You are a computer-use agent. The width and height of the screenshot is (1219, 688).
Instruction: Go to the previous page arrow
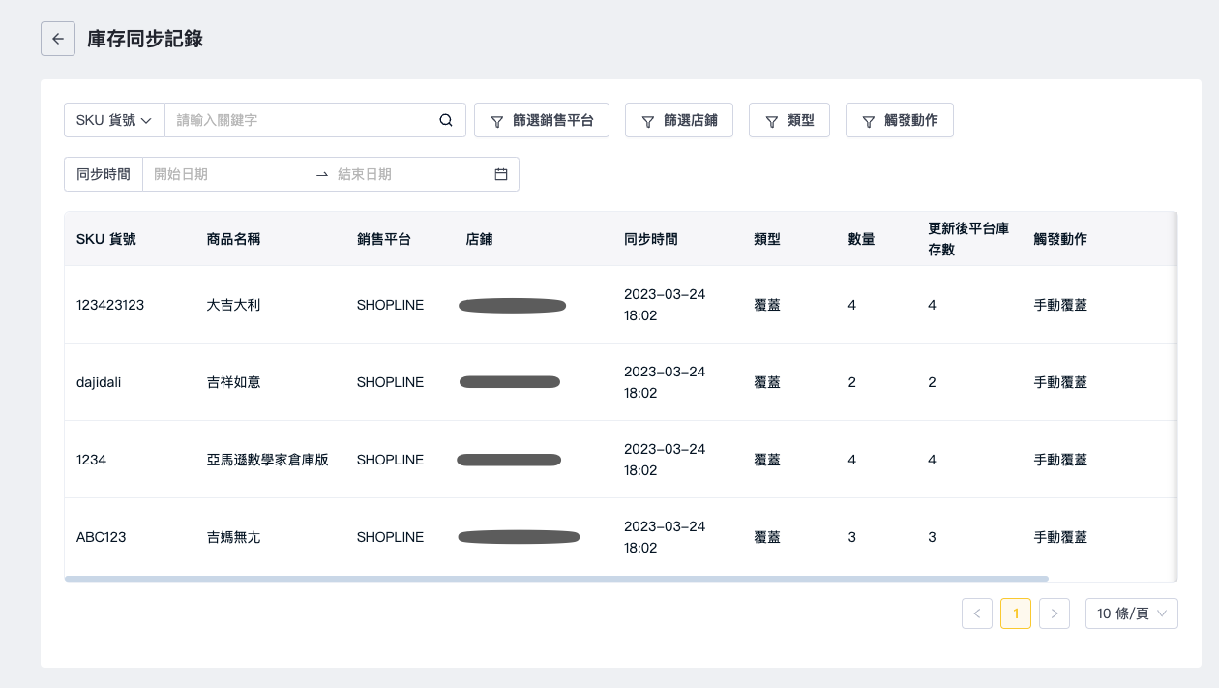(x=976, y=613)
